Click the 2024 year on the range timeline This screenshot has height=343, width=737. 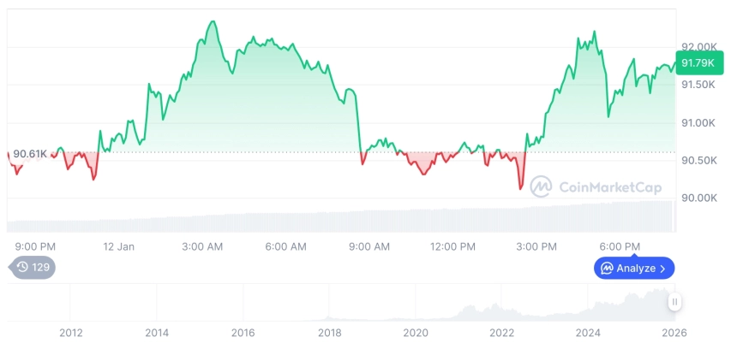(588, 332)
